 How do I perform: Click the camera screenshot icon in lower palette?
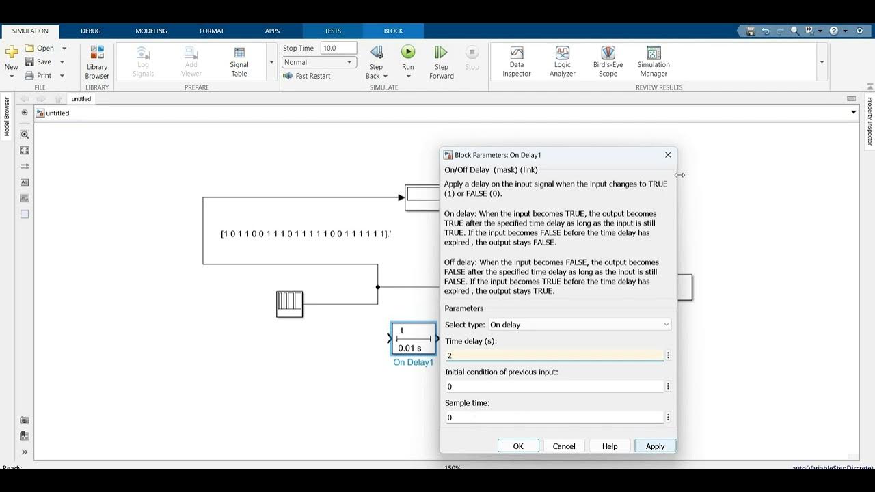click(x=25, y=420)
